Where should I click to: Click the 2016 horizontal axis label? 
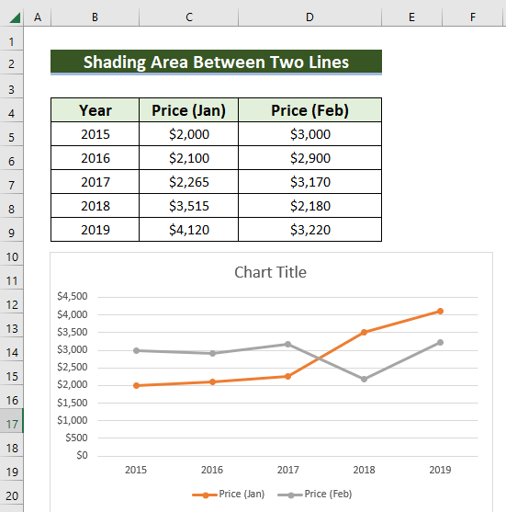[x=212, y=470]
